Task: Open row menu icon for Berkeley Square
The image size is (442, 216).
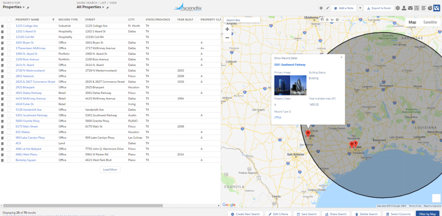Action: [x=3, y=160]
